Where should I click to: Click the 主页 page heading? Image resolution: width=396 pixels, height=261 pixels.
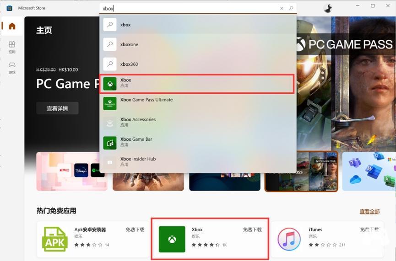tap(44, 30)
